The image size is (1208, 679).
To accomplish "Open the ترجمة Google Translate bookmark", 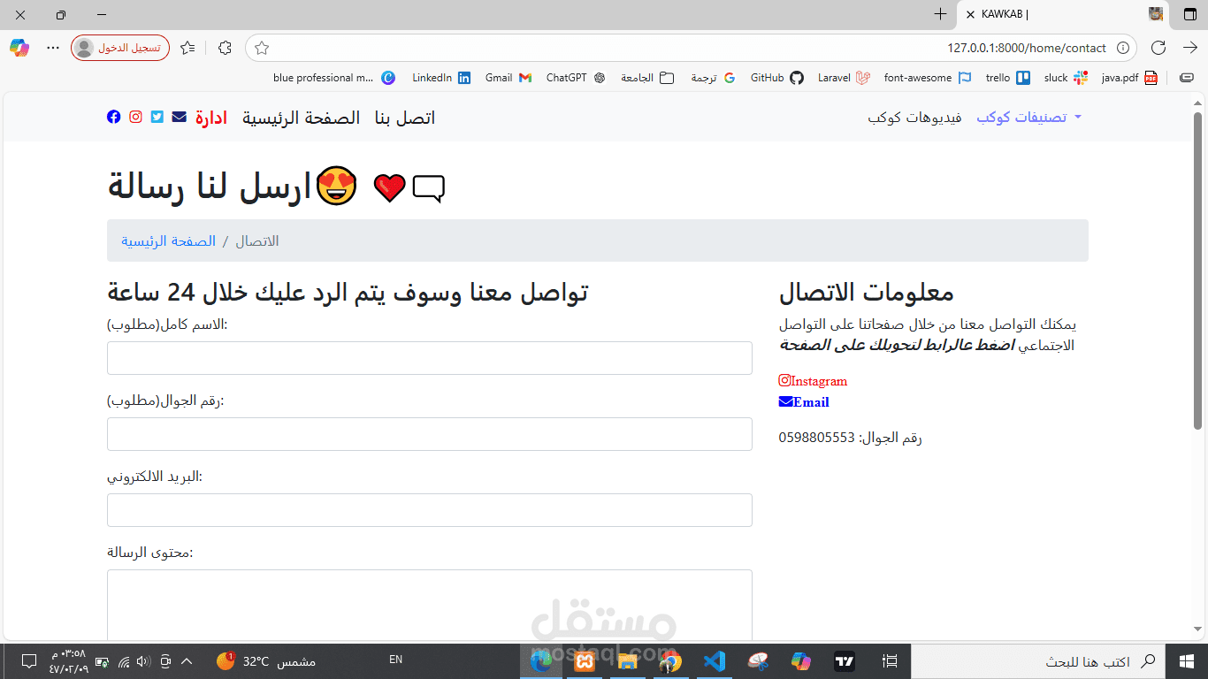I will [x=714, y=78].
